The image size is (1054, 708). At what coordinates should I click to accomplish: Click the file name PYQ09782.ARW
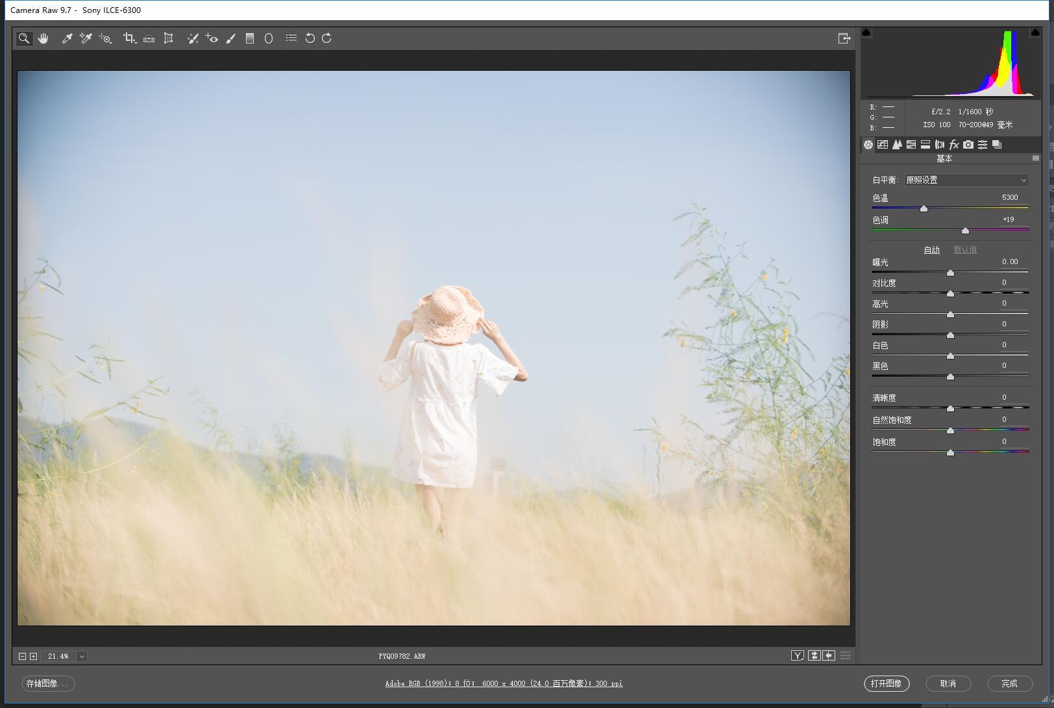coord(402,656)
